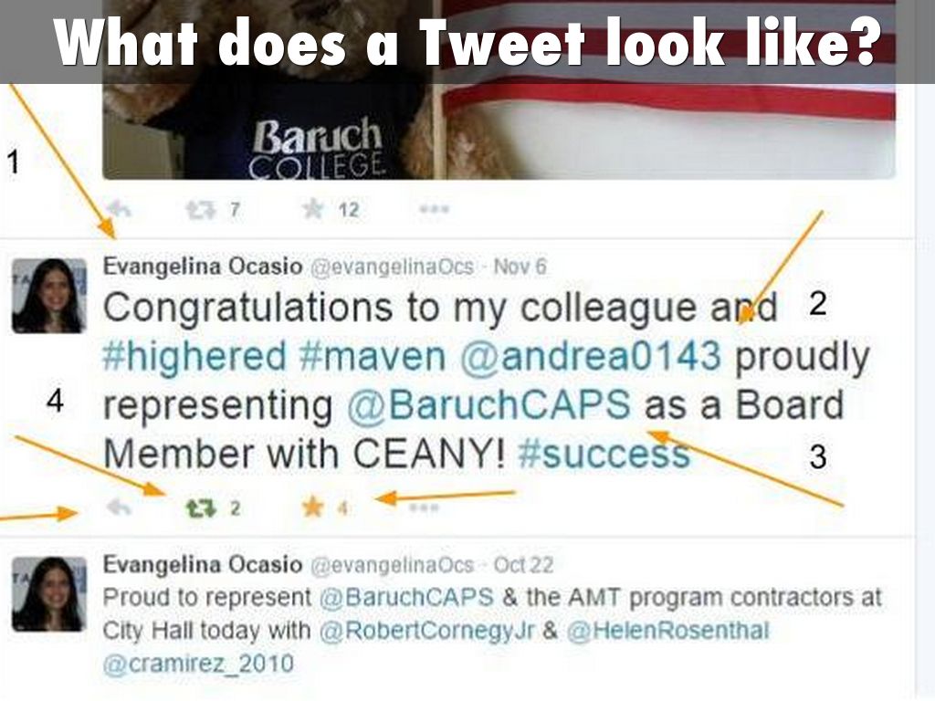Click reply arrow under Baruch College photo

click(x=119, y=209)
